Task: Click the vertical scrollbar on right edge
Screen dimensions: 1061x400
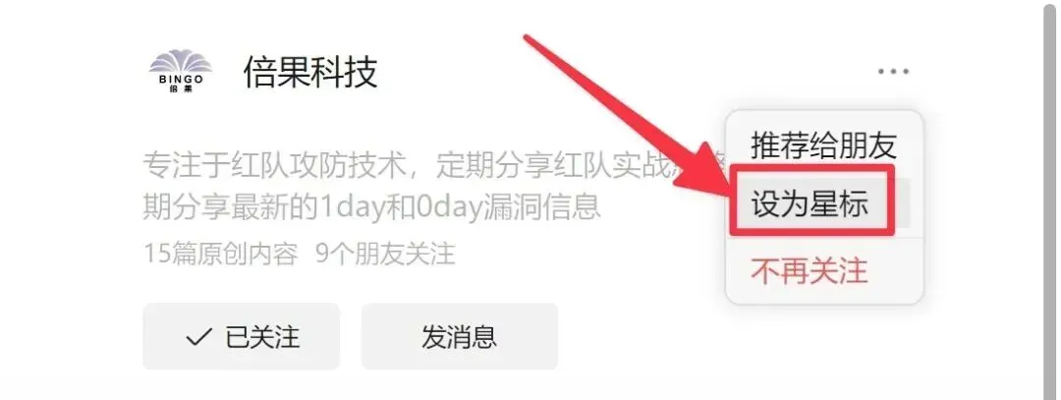Action: point(1051,200)
